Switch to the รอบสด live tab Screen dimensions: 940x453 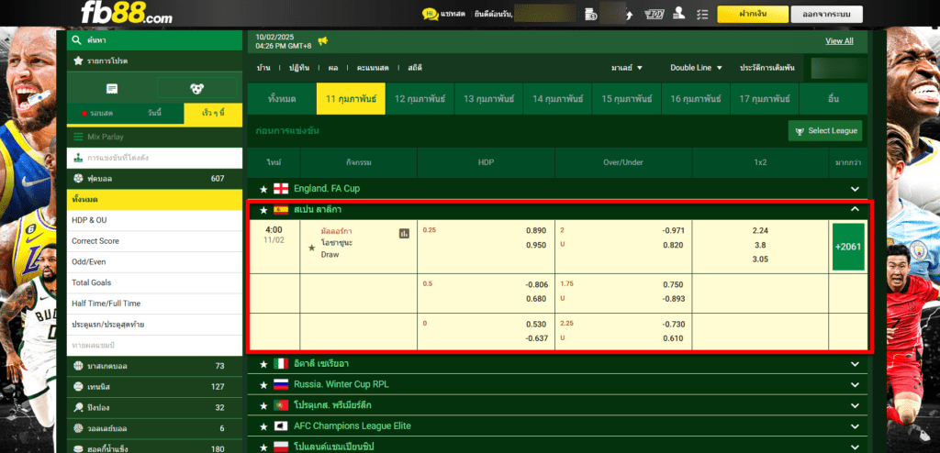97,114
